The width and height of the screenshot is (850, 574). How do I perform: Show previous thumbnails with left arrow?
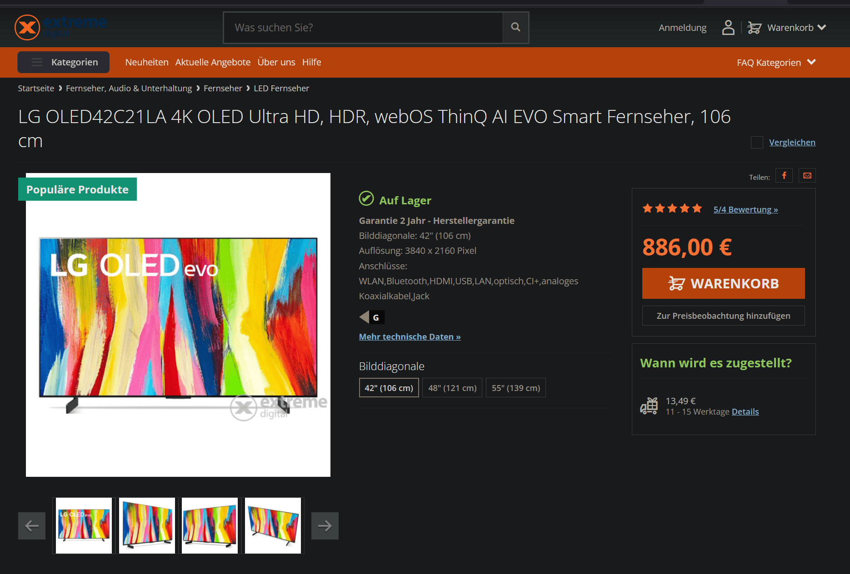click(32, 526)
